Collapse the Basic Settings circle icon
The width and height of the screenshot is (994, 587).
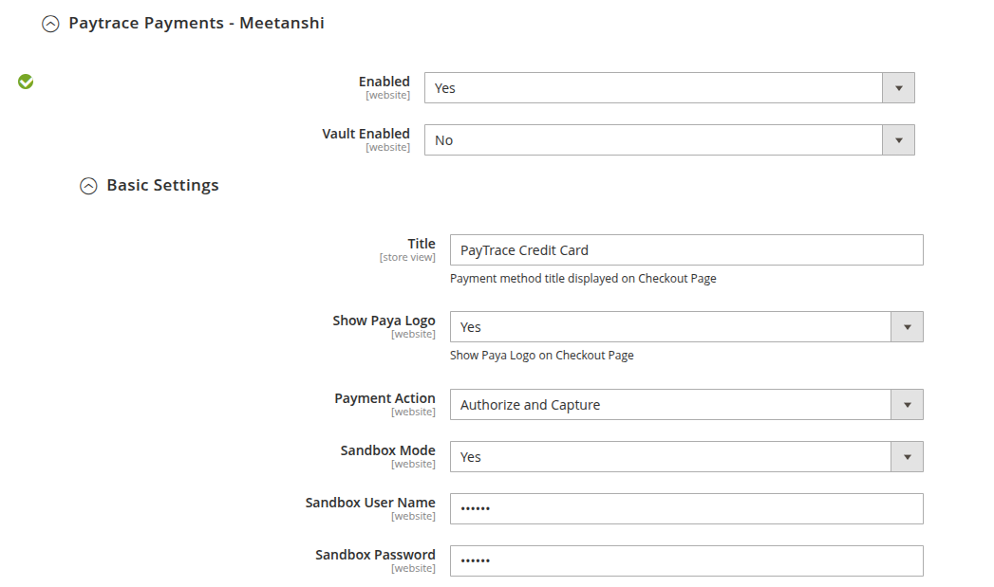[88, 186]
